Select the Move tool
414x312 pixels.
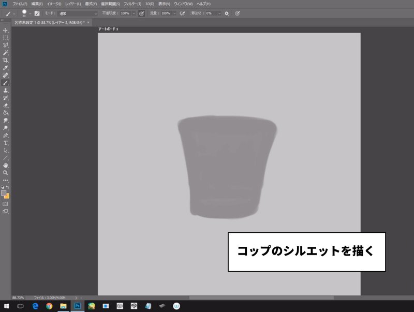coord(6,30)
